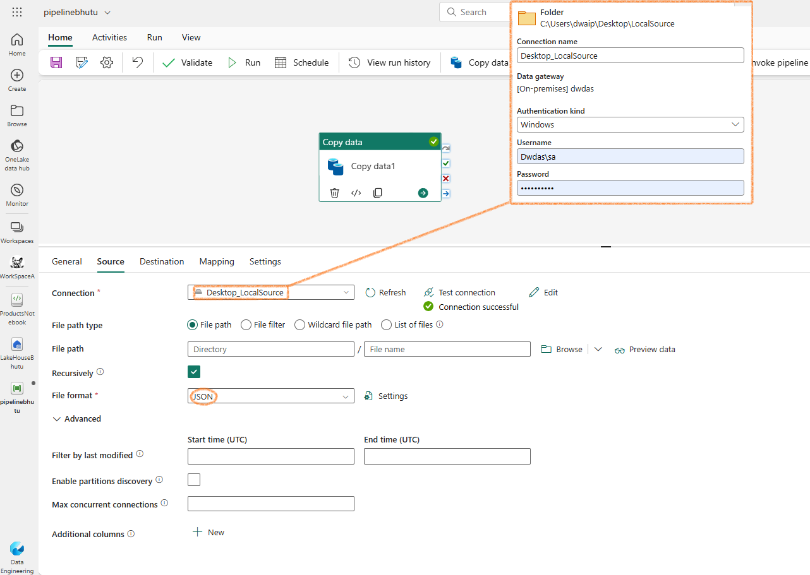This screenshot has height=575, width=810.
Task: Click Validate in toolbar
Action: coord(187,62)
